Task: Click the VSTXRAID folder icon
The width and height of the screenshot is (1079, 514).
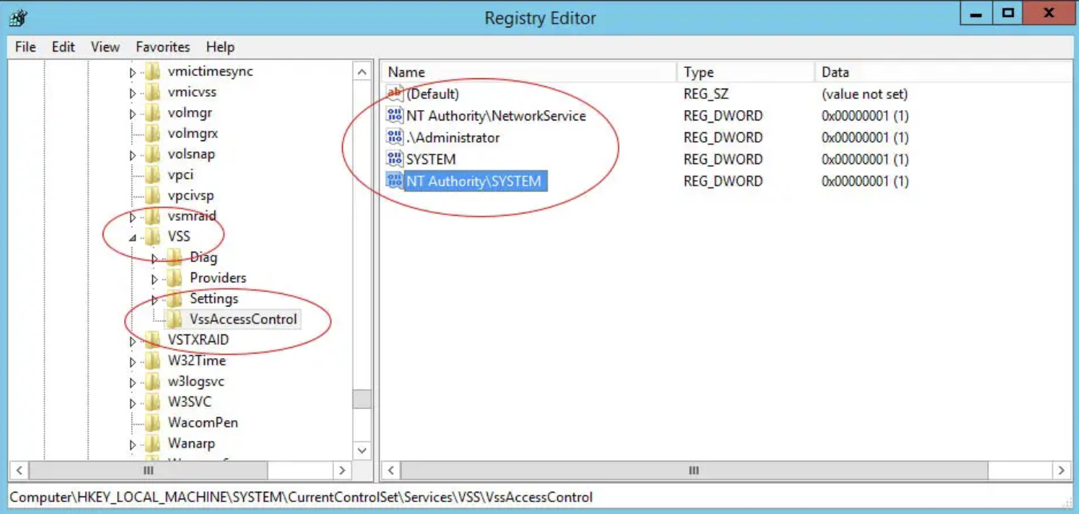Action: pyautogui.click(x=153, y=340)
